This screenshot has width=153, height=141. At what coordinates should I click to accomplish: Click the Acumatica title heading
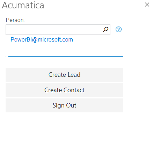23,5
